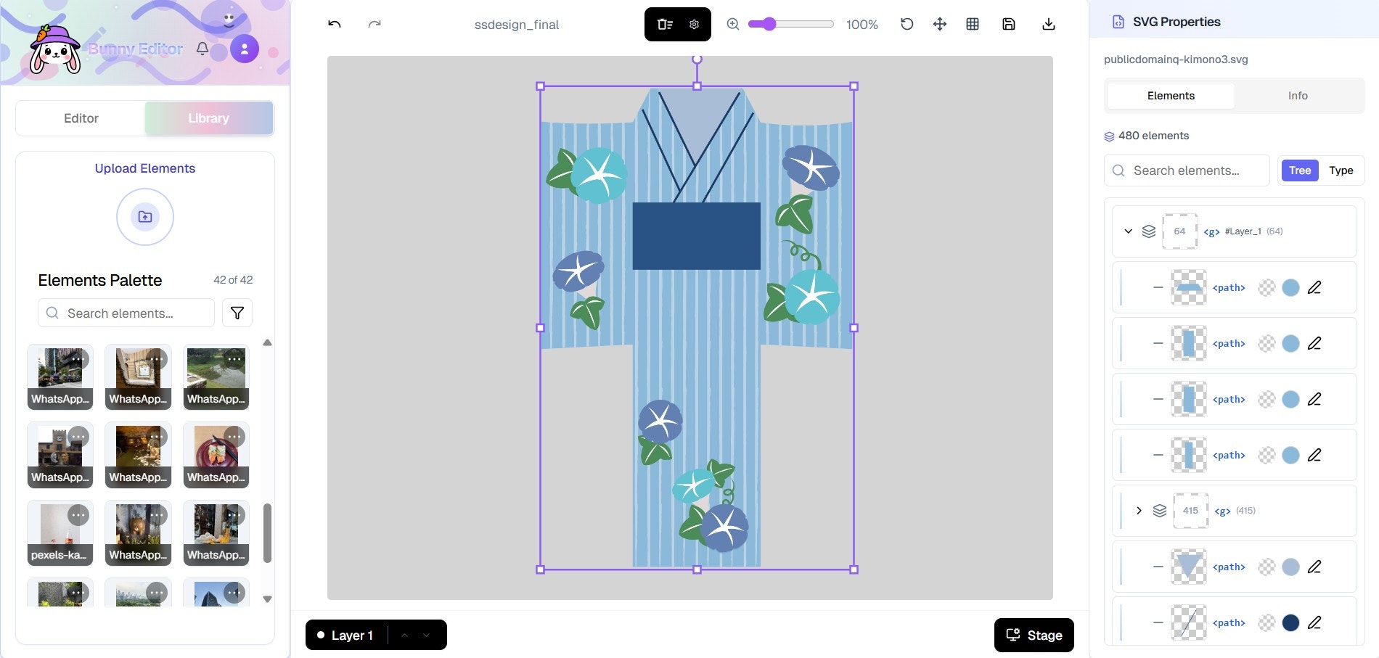1379x658 pixels.
Task: Switch element list to Type view
Action: tap(1341, 170)
